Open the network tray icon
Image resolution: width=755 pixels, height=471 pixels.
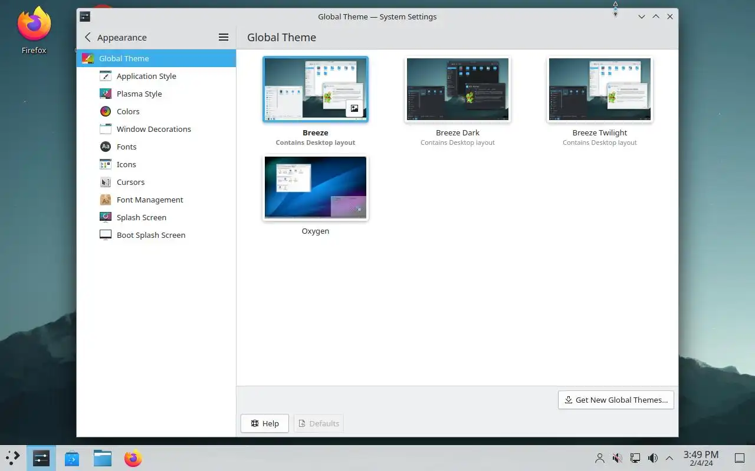(635, 458)
